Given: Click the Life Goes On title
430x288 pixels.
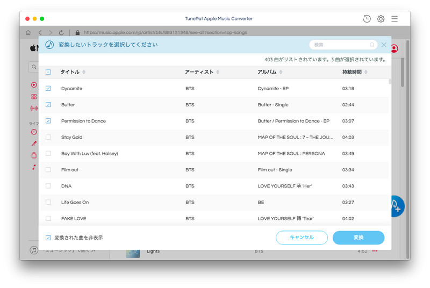Looking at the screenshot, I should [75, 202].
